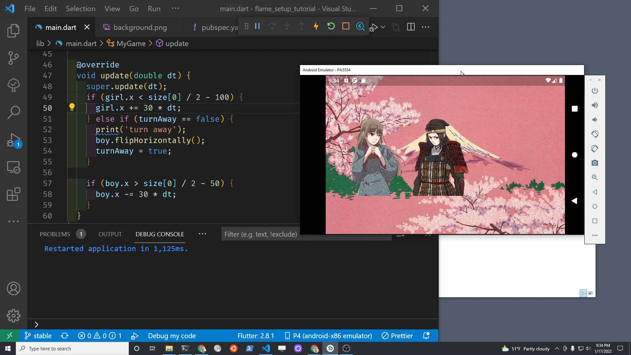Open the Selection menu
Image resolution: width=631 pixels, height=355 pixels.
click(81, 9)
